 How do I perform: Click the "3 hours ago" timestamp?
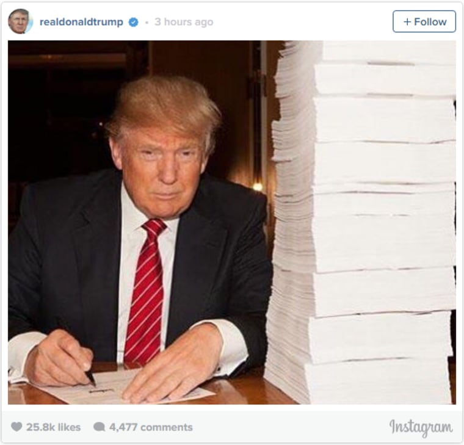pos(184,22)
